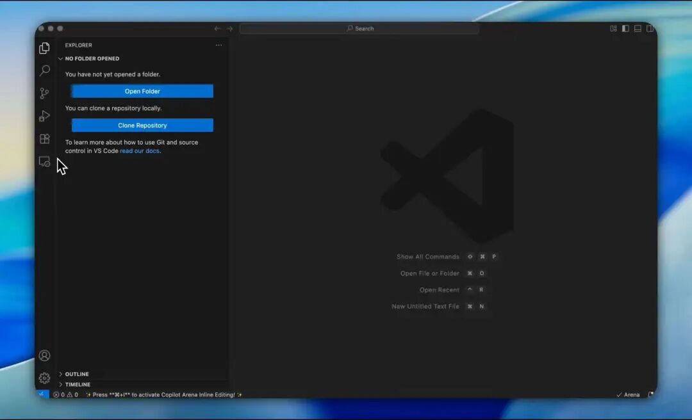Click the Explorer panel title
The width and height of the screenshot is (692, 420).
(79, 45)
